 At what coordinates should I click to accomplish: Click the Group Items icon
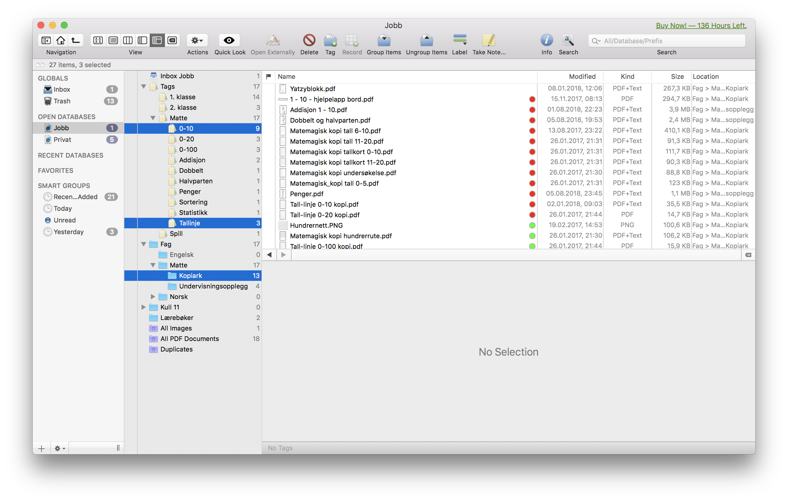[x=383, y=41]
